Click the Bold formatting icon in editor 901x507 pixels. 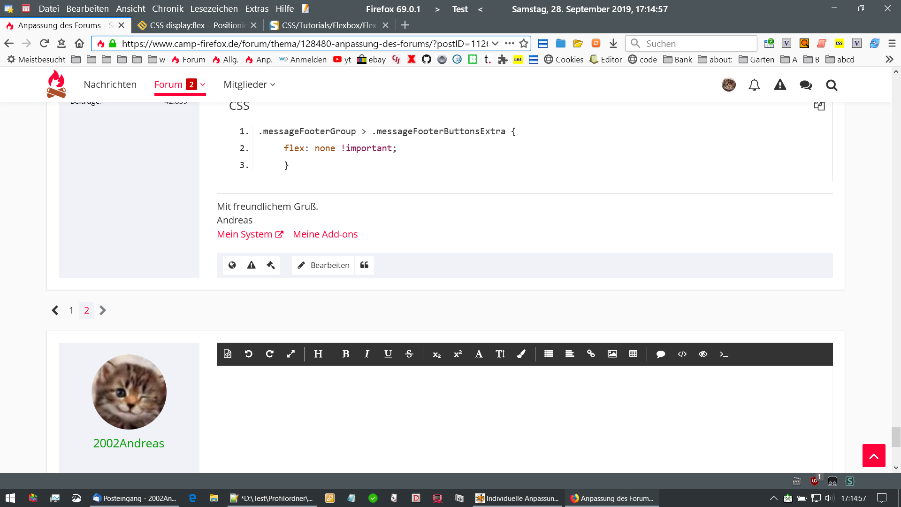click(x=346, y=354)
